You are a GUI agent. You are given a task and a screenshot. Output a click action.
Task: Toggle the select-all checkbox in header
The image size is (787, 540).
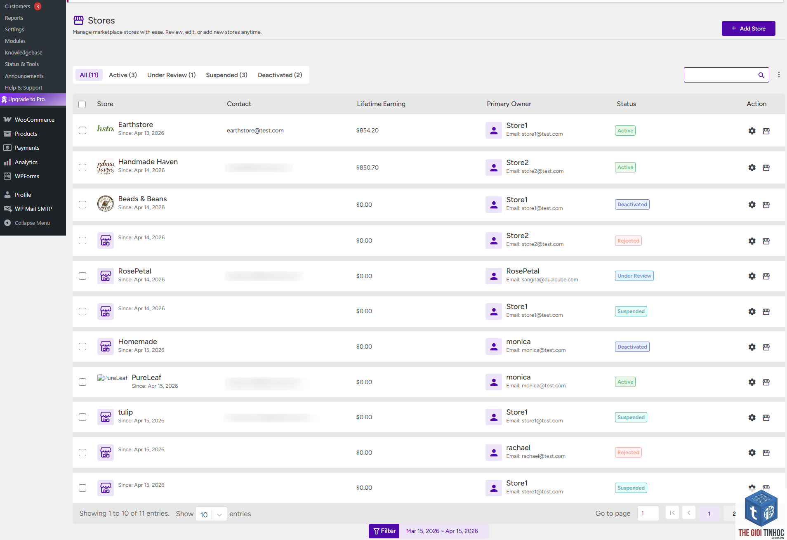[82, 104]
